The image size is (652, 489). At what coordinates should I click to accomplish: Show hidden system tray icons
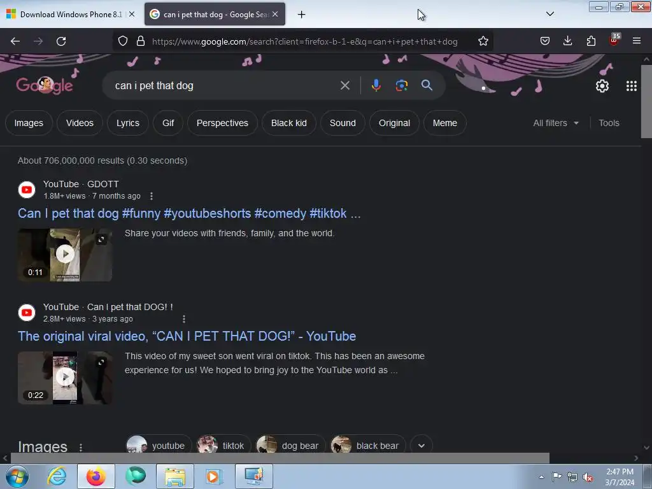click(x=541, y=477)
